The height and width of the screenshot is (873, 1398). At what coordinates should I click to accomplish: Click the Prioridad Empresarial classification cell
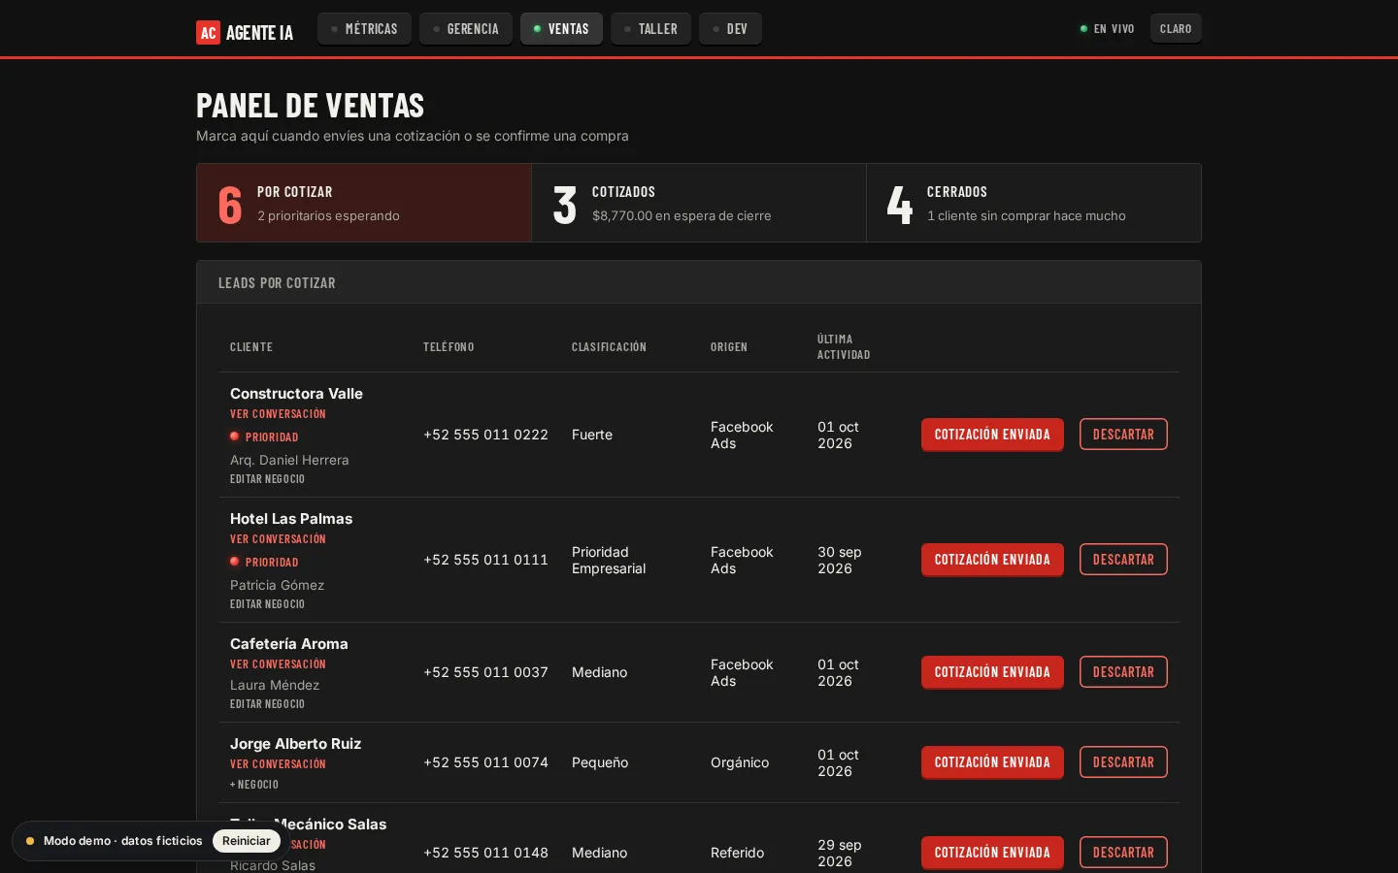click(x=609, y=560)
